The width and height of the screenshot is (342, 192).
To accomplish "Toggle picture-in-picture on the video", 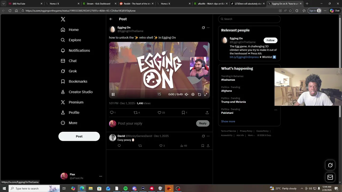I will [199, 94].
